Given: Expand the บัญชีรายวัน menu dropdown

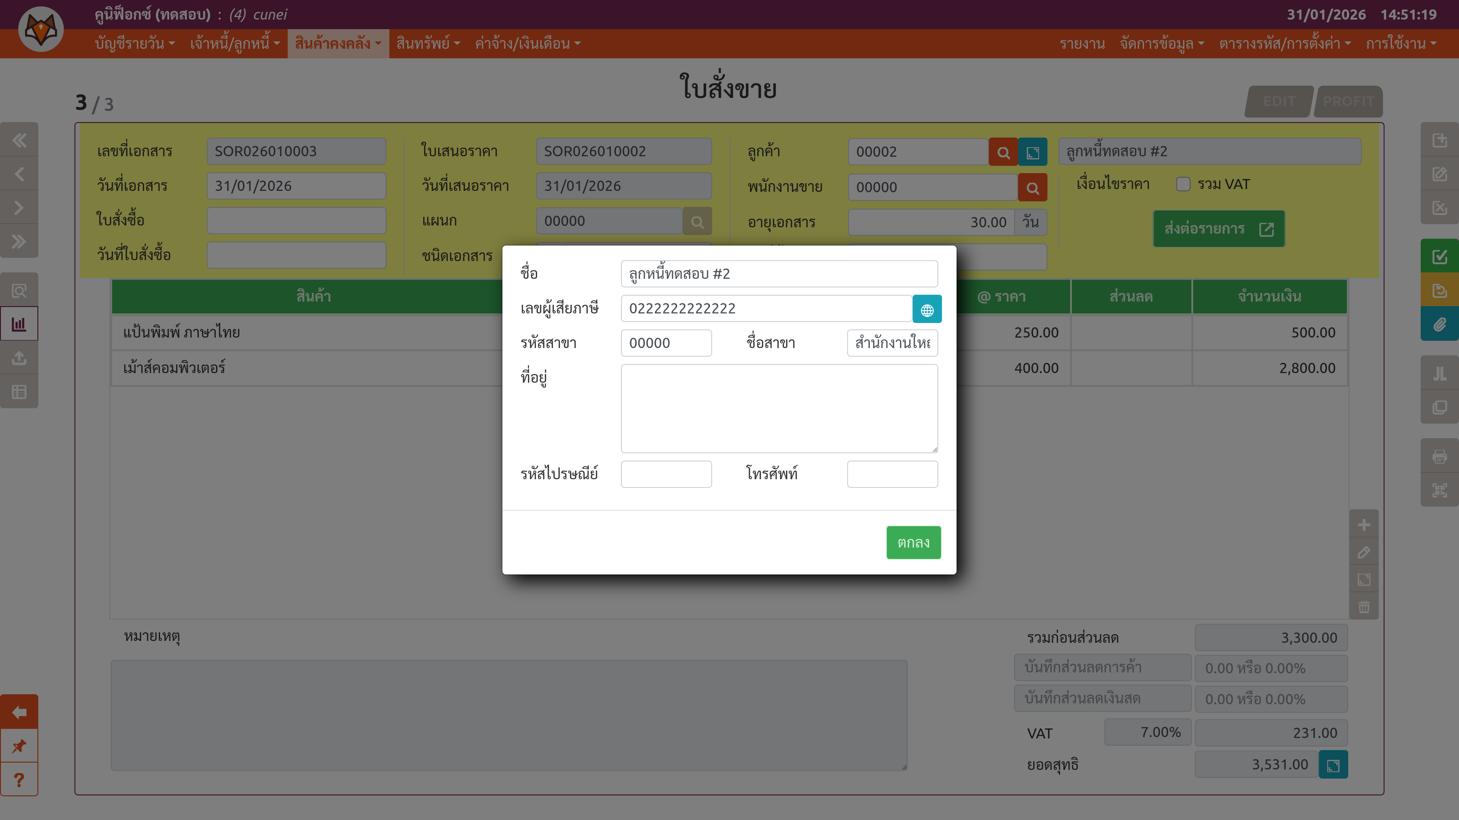Looking at the screenshot, I should pos(135,44).
